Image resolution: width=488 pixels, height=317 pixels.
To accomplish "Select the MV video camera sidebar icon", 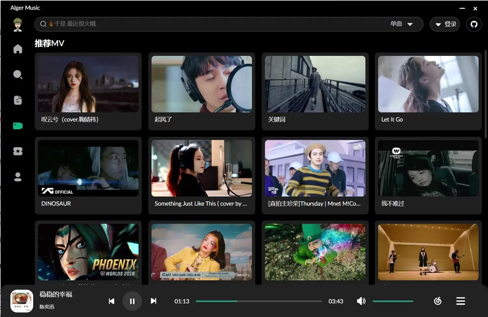I will coord(18,126).
